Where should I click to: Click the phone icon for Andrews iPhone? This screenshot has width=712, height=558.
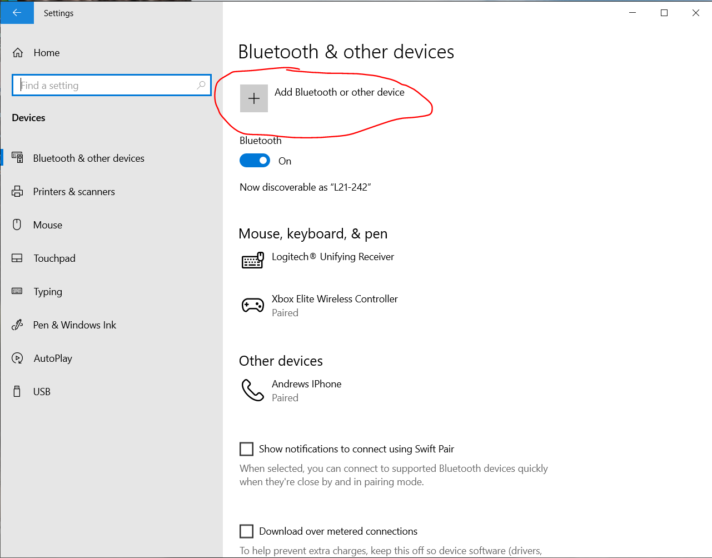253,390
